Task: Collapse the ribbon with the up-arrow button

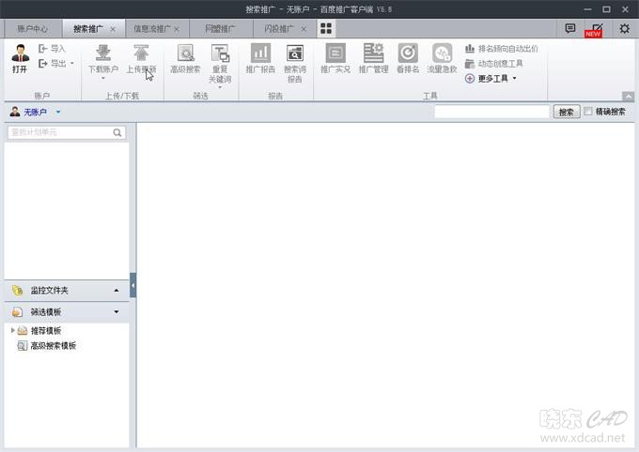Action: [628, 97]
